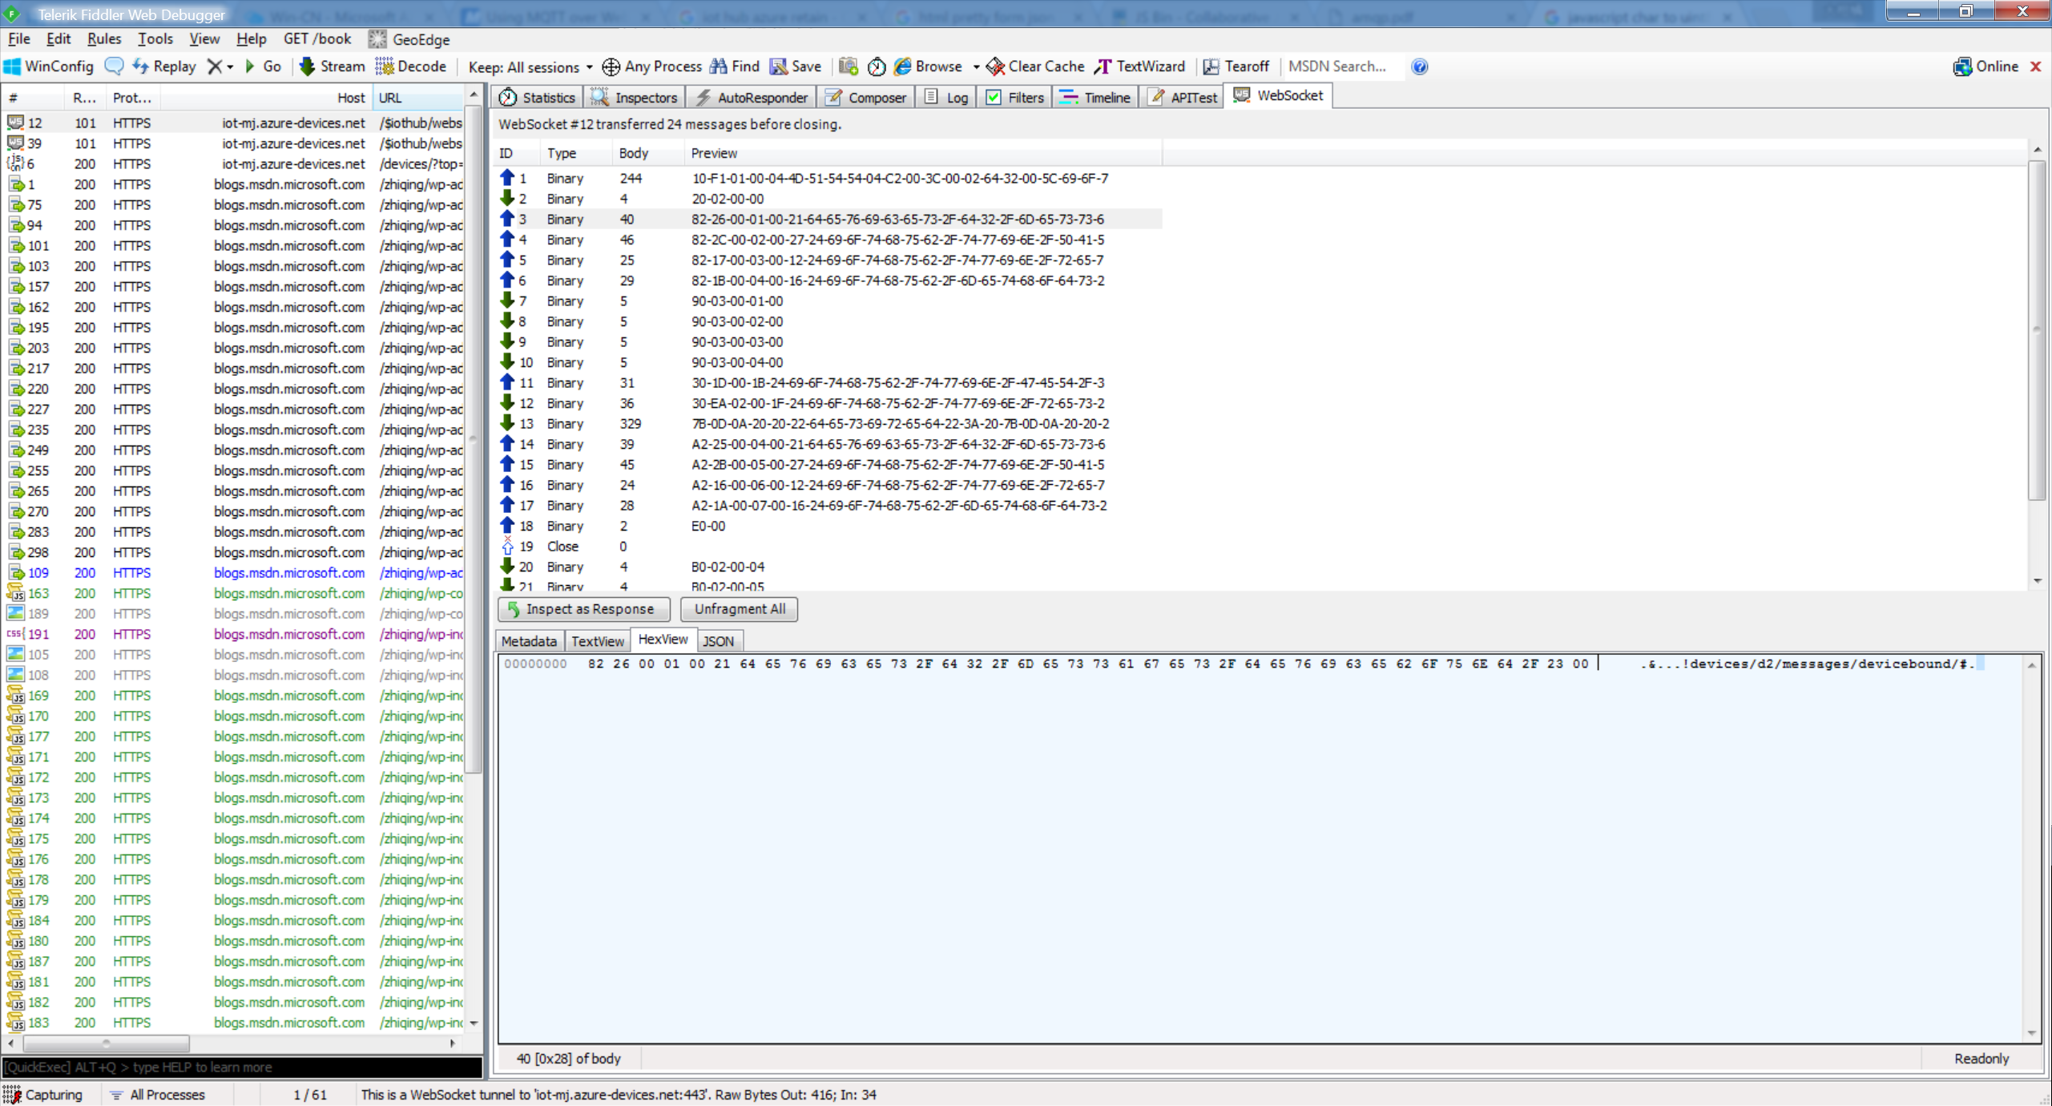This screenshot has height=1106, width=2052.
Task: Click Browse Internet Explorer icon
Action: (902, 67)
